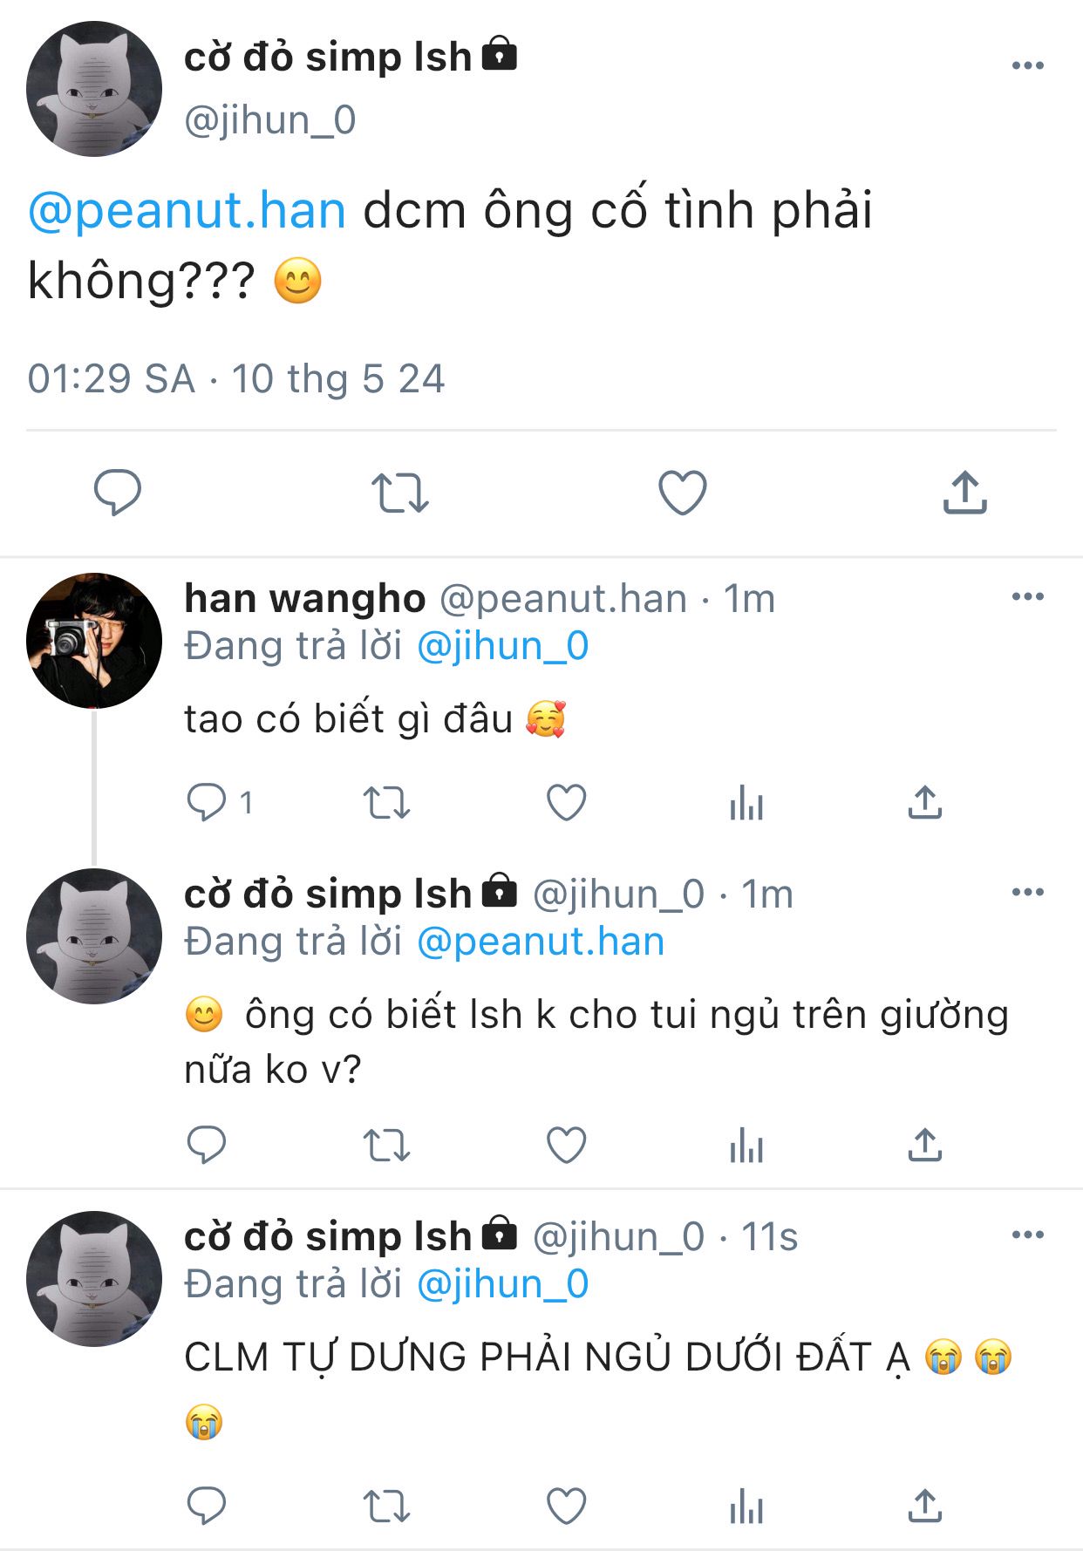1083x1551 pixels.
Task: Share the main tweet via share icon
Action: coord(964,493)
